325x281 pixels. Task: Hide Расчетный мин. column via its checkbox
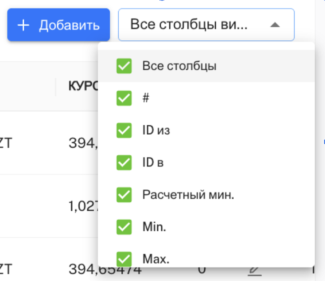[124, 195]
